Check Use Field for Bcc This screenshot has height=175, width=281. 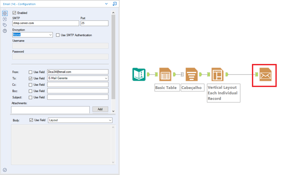(x=30, y=91)
